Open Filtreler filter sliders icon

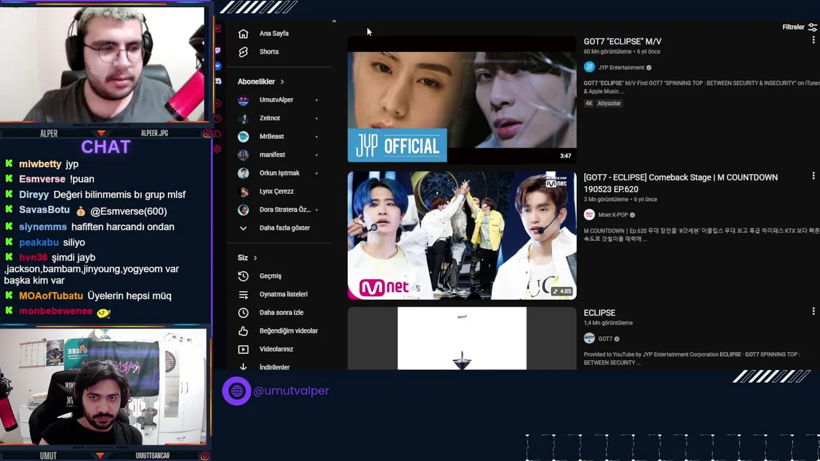point(812,27)
